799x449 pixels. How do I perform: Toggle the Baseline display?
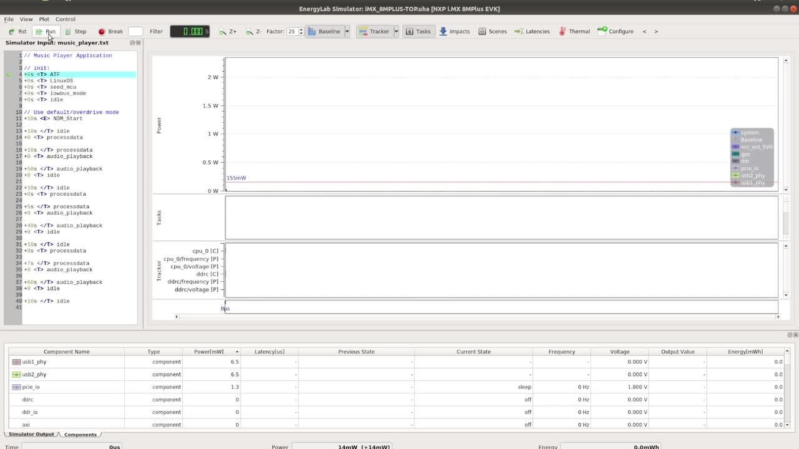[x=324, y=31]
